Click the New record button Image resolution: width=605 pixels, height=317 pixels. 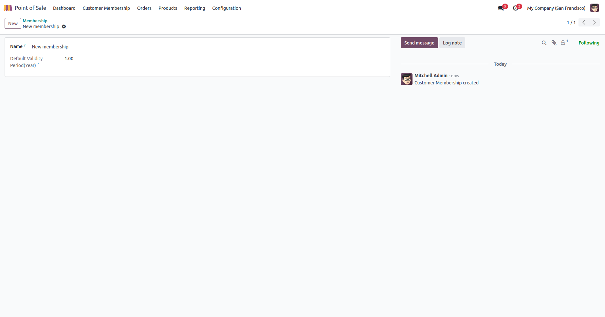pyautogui.click(x=13, y=24)
